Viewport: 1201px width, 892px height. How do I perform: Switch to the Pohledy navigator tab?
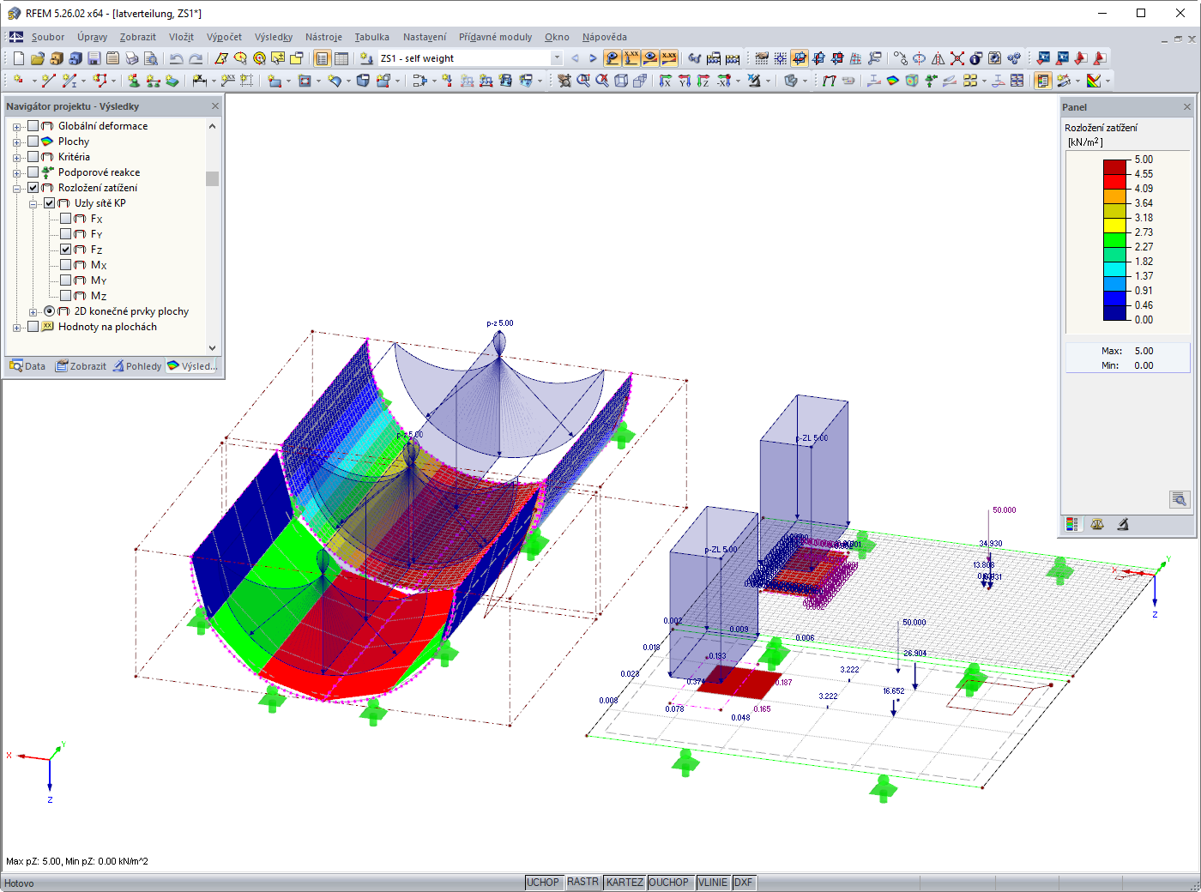tap(137, 366)
